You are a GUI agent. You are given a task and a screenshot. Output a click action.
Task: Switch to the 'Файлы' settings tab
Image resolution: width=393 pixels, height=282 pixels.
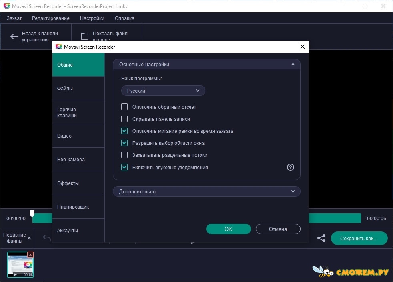(x=78, y=88)
